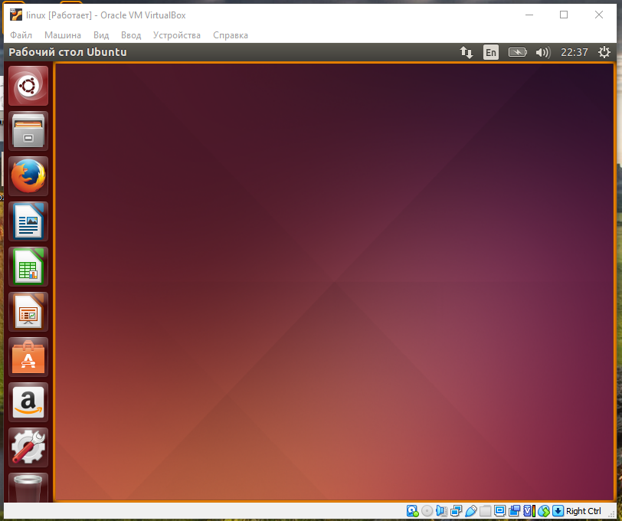Click the VirtualBox window title icon

point(16,15)
